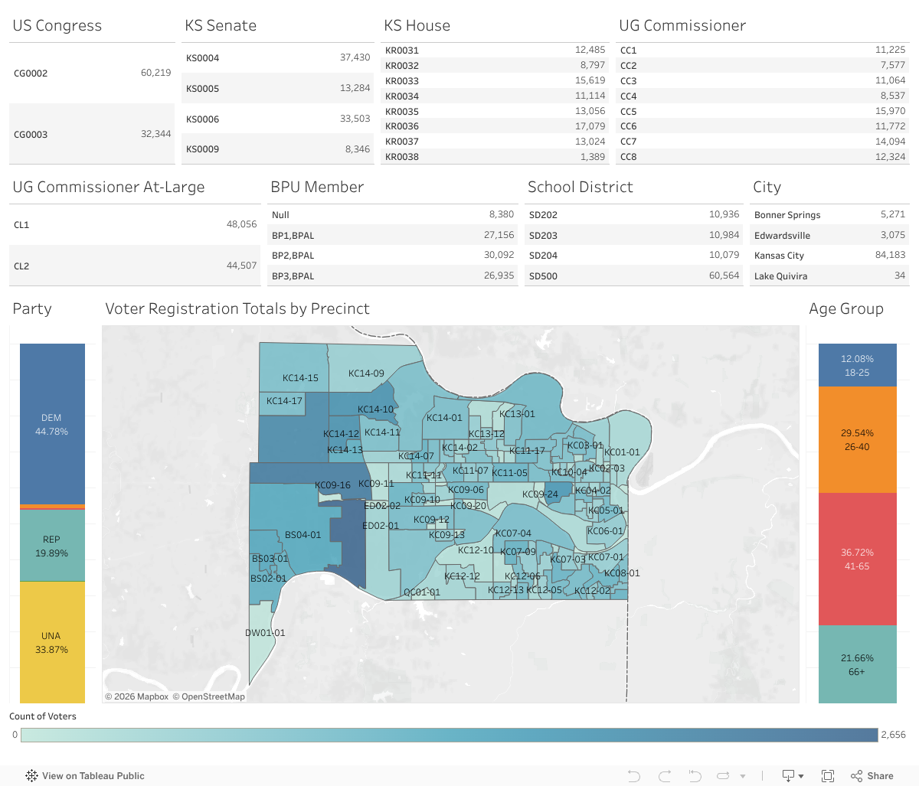The image size is (919, 786).
Task: Enter full screen mode
Action: tap(828, 776)
